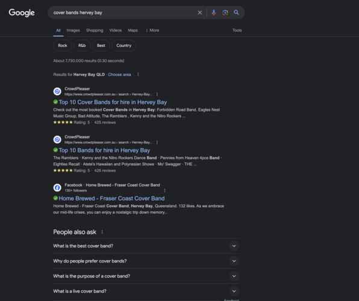
Task: Switch to the Shopping tab
Action: tap(95, 30)
